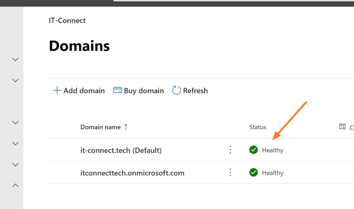The height and width of the screenshot is (209, 354).
Task: Click the IT-Connect breadcrumb link
Action: click(x=67, y=20)
